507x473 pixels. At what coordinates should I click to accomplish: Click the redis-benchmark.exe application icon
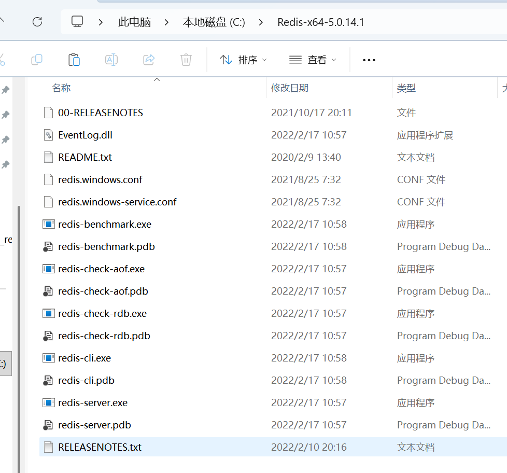[49, 224]
